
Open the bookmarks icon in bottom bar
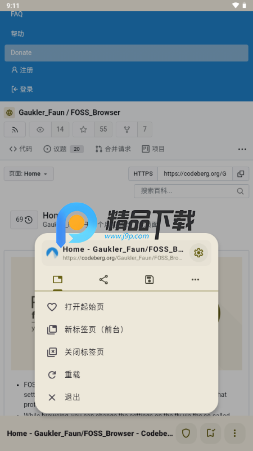[x=210, y=433]
